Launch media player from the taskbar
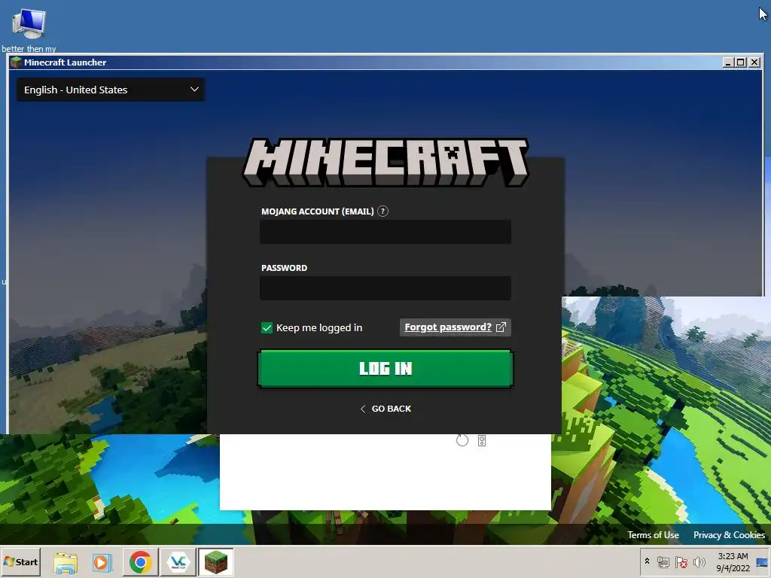Image resolution: width=771 pixels, height=578 pixels. point(102,562)
